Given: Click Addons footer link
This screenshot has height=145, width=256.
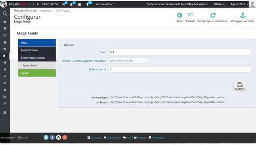Looking at the screenshot, I should point(141,137).
